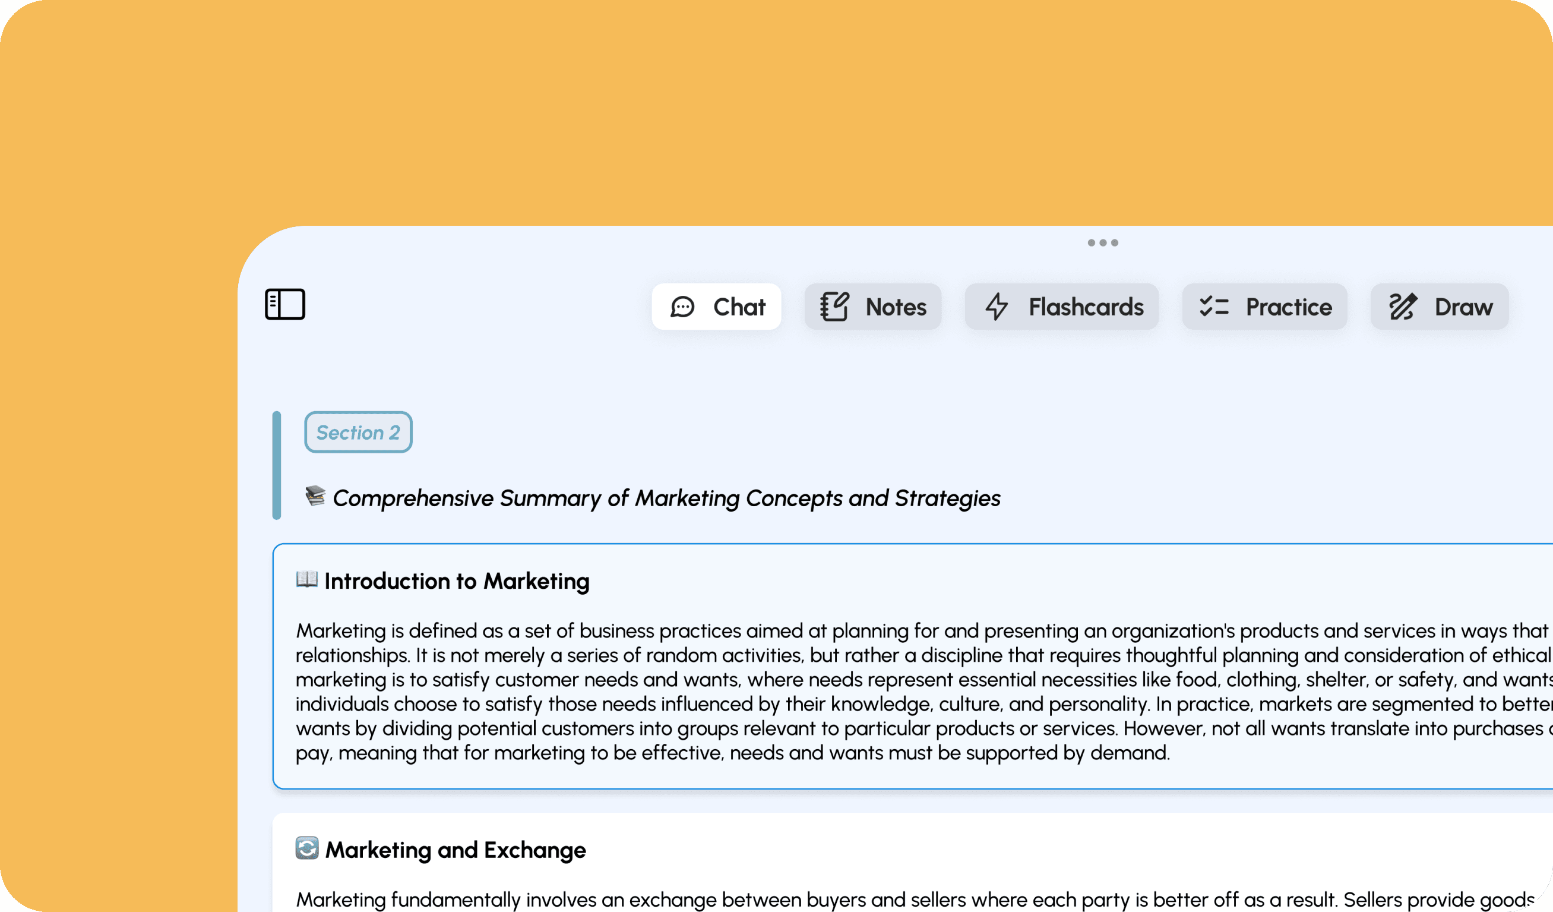Select the Draw tab
This screenshot has width=1553, height=912.
click(1463, 307)
